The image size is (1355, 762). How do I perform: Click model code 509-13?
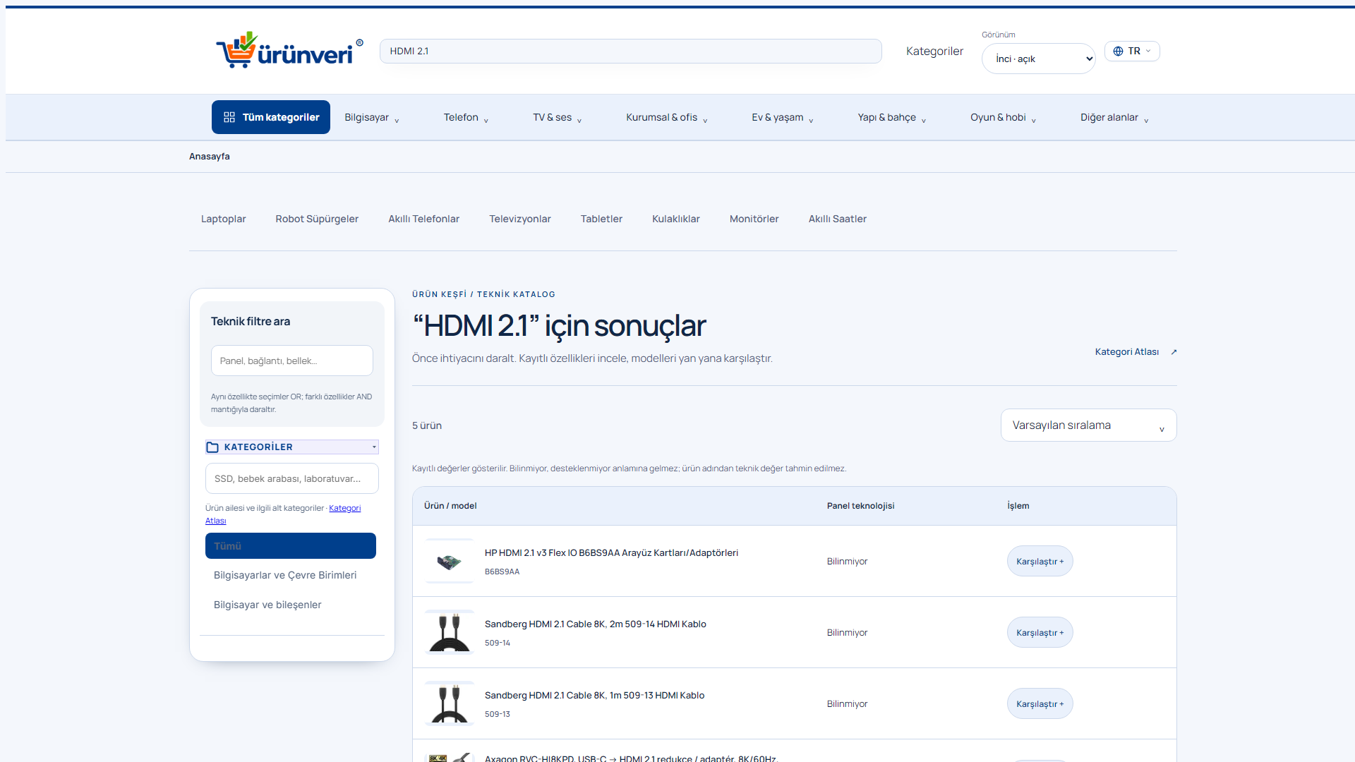[x=498, y=714]
